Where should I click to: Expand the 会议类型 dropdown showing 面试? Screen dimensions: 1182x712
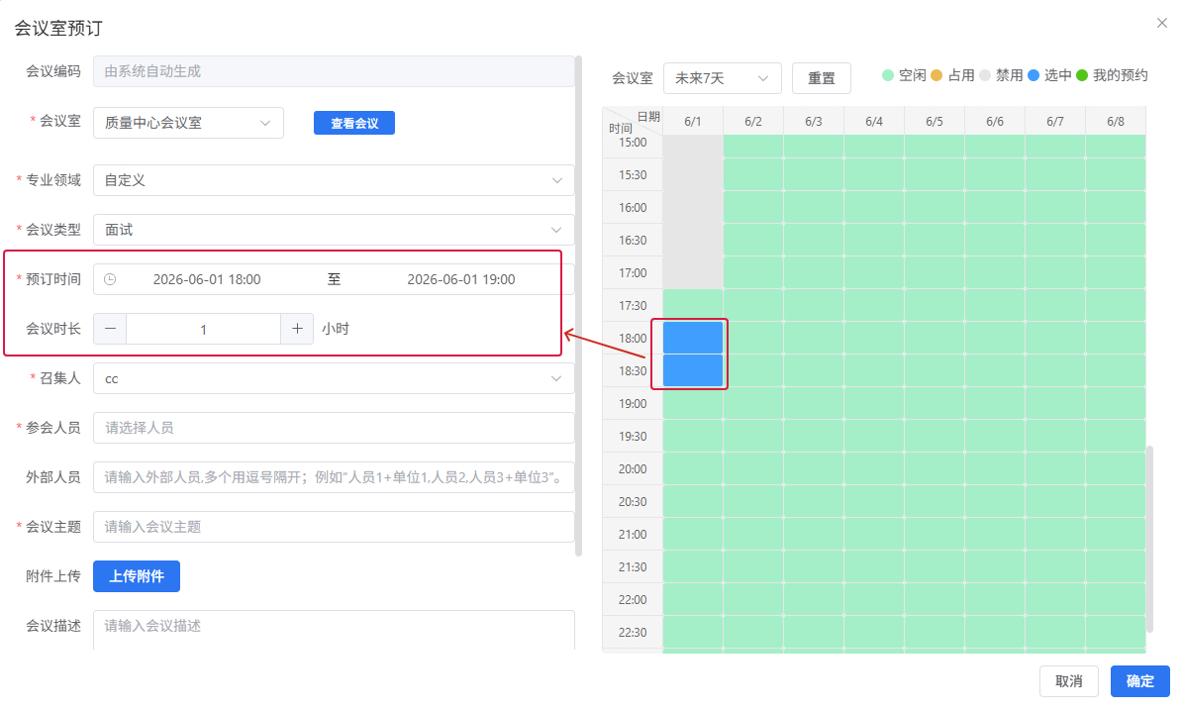pyautogui.click(x=334, y=230)
